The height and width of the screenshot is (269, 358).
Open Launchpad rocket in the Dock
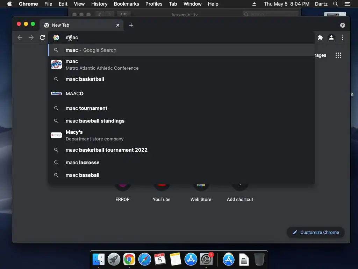click(114, 260)
